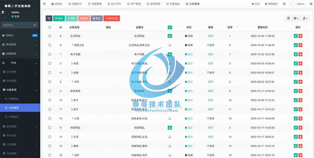Image resolution: width=314 pixels, height=158 pixels.
Task: Click the tree node icon for 沙发
Action: click(x=170, y=118)
